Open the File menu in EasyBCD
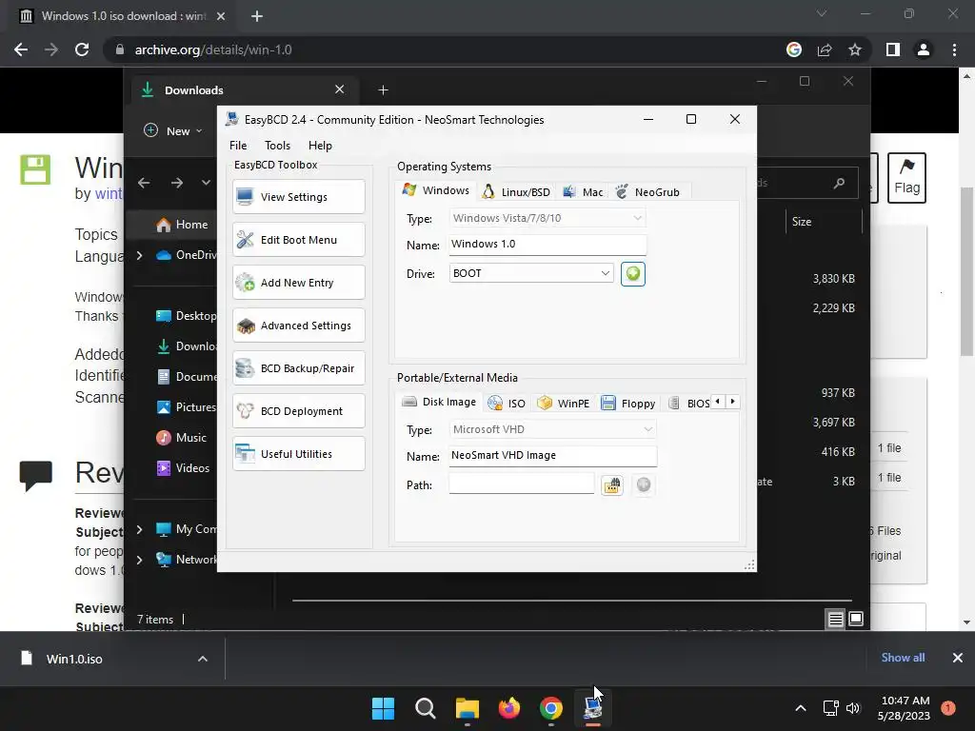This screenshot has width=975, height=731. [237, 146]
